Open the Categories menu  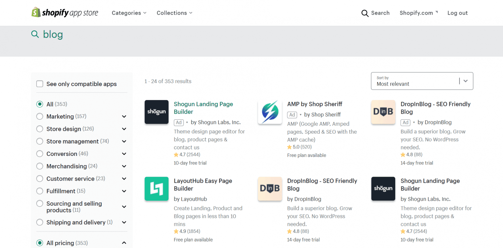click(x=129, y=13)
